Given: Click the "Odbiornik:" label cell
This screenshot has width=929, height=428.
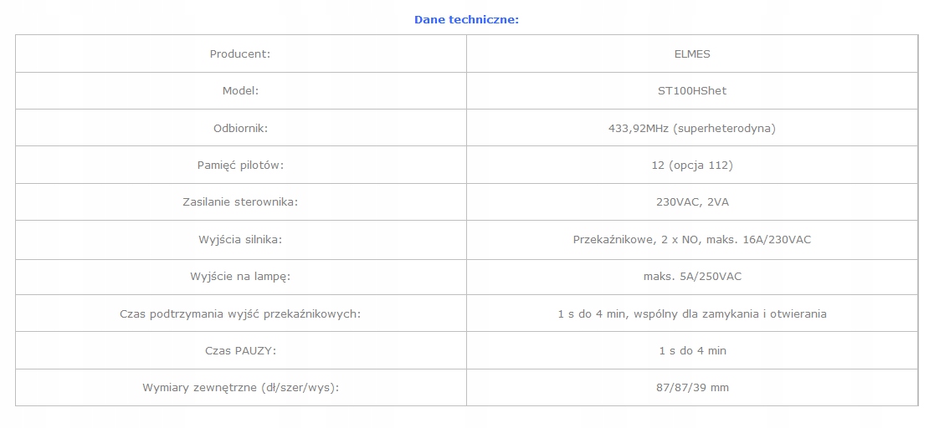Looking at the screenshot, I should coord(240,129).
